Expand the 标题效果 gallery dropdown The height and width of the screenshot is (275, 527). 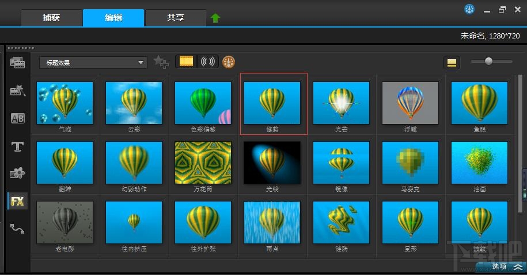point(93,63)
